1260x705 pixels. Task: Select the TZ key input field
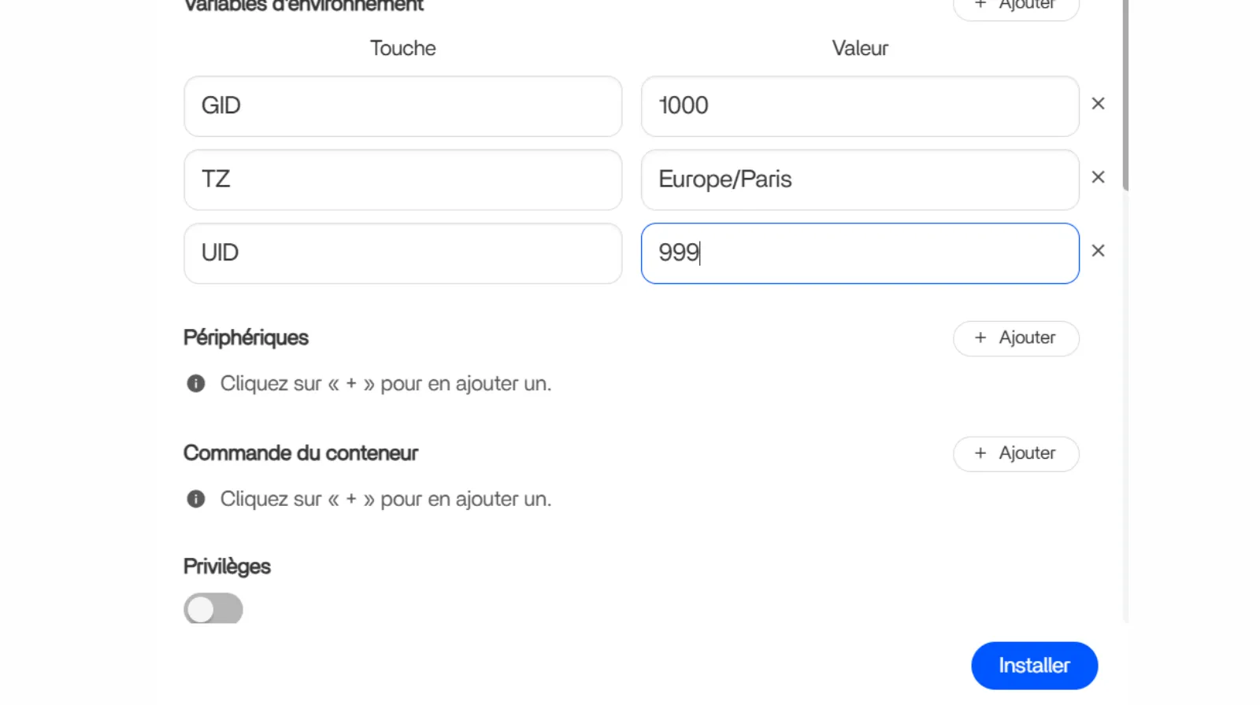tap(402, 179)
